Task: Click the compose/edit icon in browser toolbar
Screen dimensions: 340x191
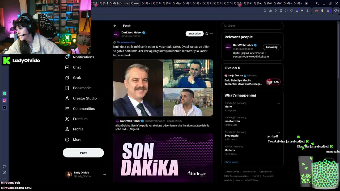Action: [x=265, y=11]
